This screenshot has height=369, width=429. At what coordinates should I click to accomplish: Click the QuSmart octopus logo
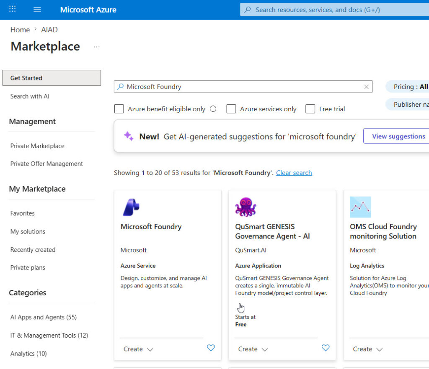pos(246,207)
